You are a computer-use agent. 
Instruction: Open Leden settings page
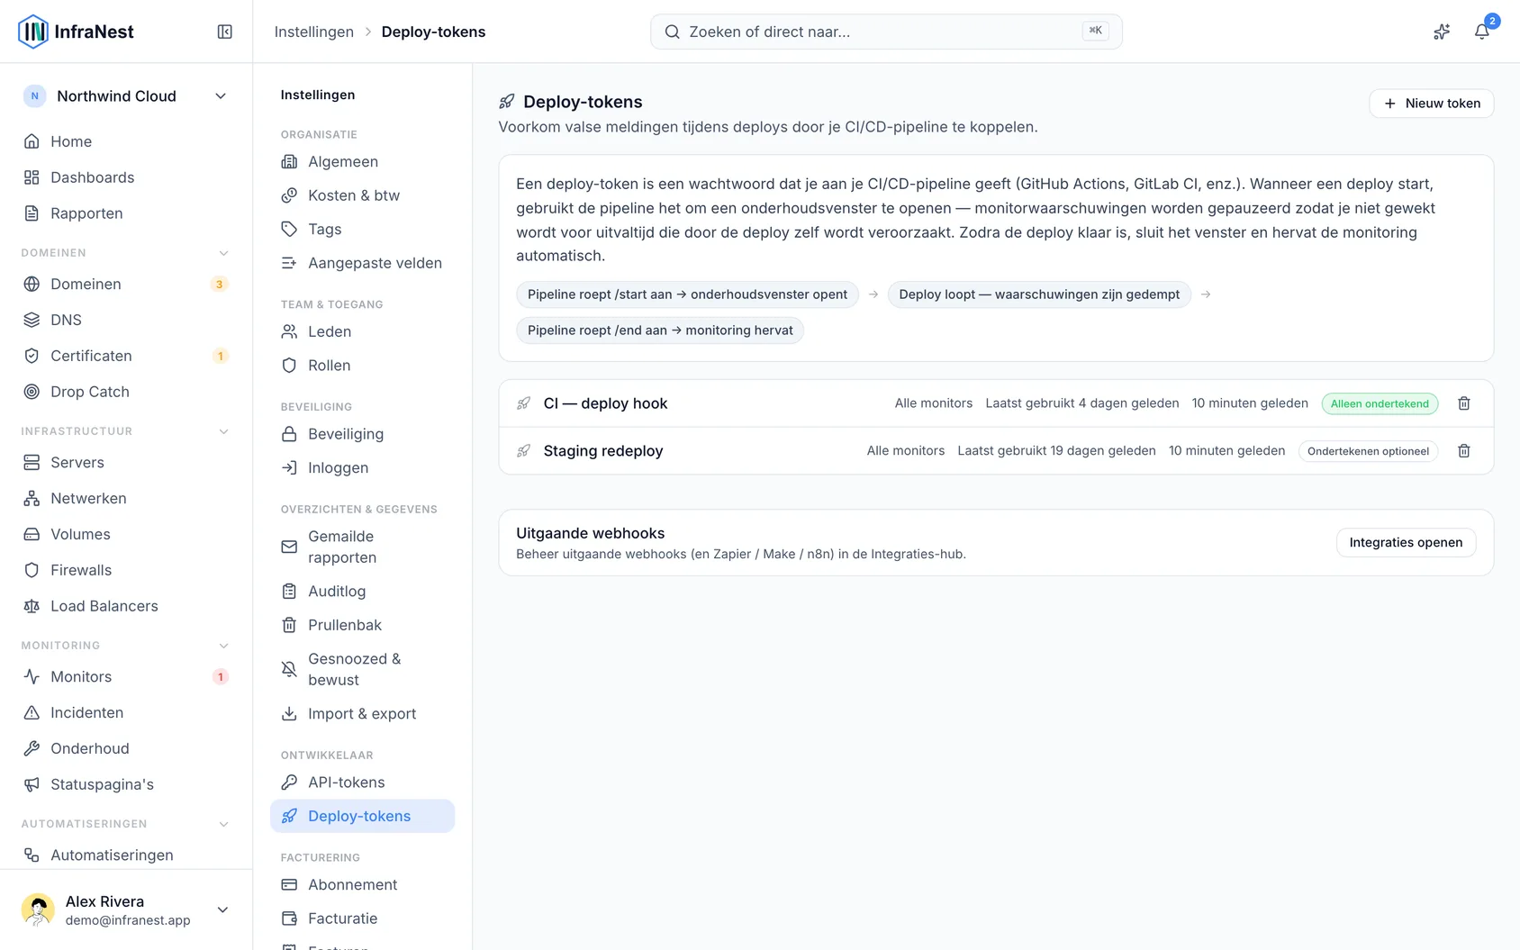pyautogui.click(x=362, y=331)
